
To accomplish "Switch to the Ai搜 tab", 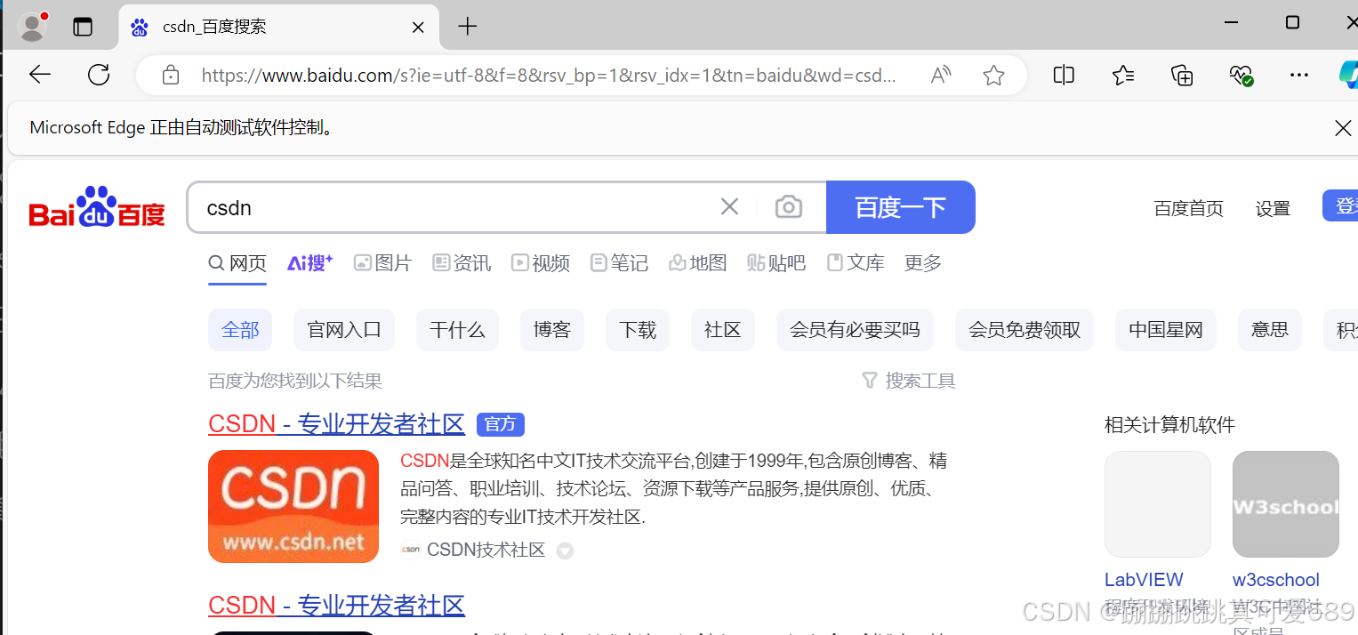I will [x=309, y=263].
